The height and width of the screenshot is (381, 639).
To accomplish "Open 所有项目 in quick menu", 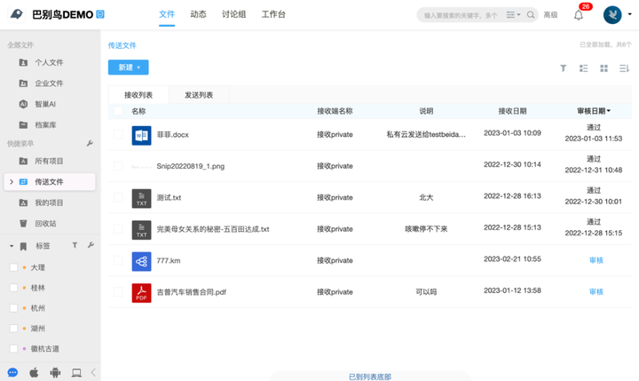I will 49,161.
